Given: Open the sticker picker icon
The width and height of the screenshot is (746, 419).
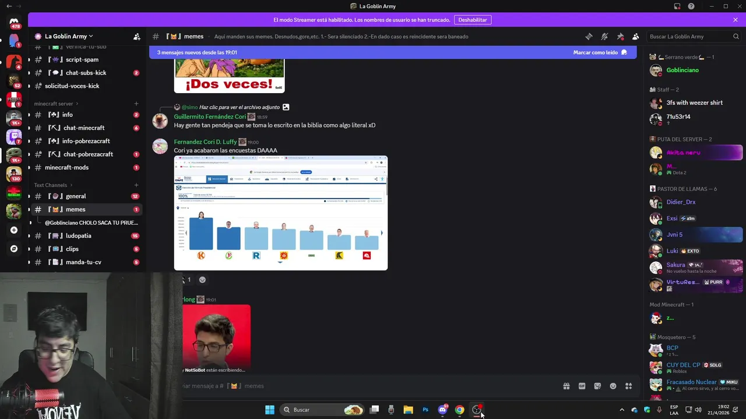Looking at the screenshot, I should [597, 386].
